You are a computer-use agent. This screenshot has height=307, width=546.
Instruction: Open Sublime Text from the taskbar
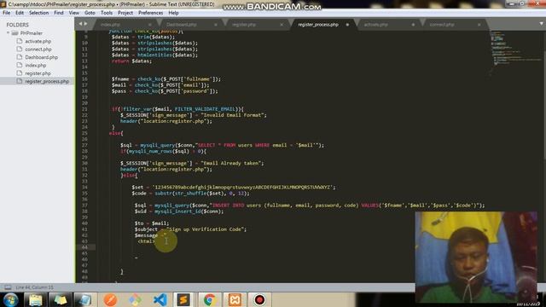point(183,299)
